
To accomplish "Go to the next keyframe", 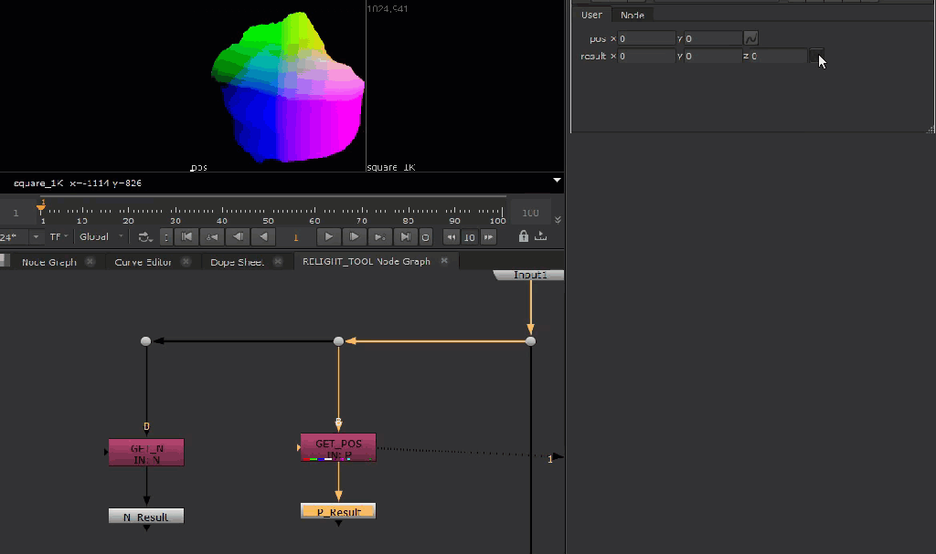I will (379, 236).
